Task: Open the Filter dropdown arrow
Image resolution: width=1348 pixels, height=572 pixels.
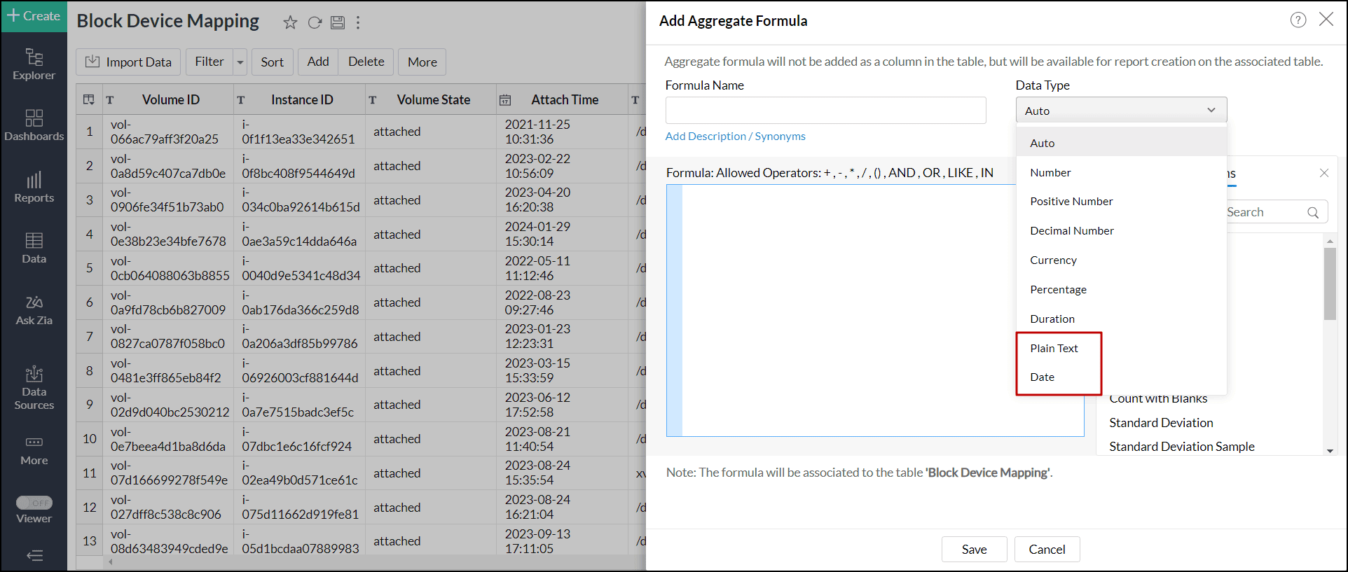Action: 240,62
